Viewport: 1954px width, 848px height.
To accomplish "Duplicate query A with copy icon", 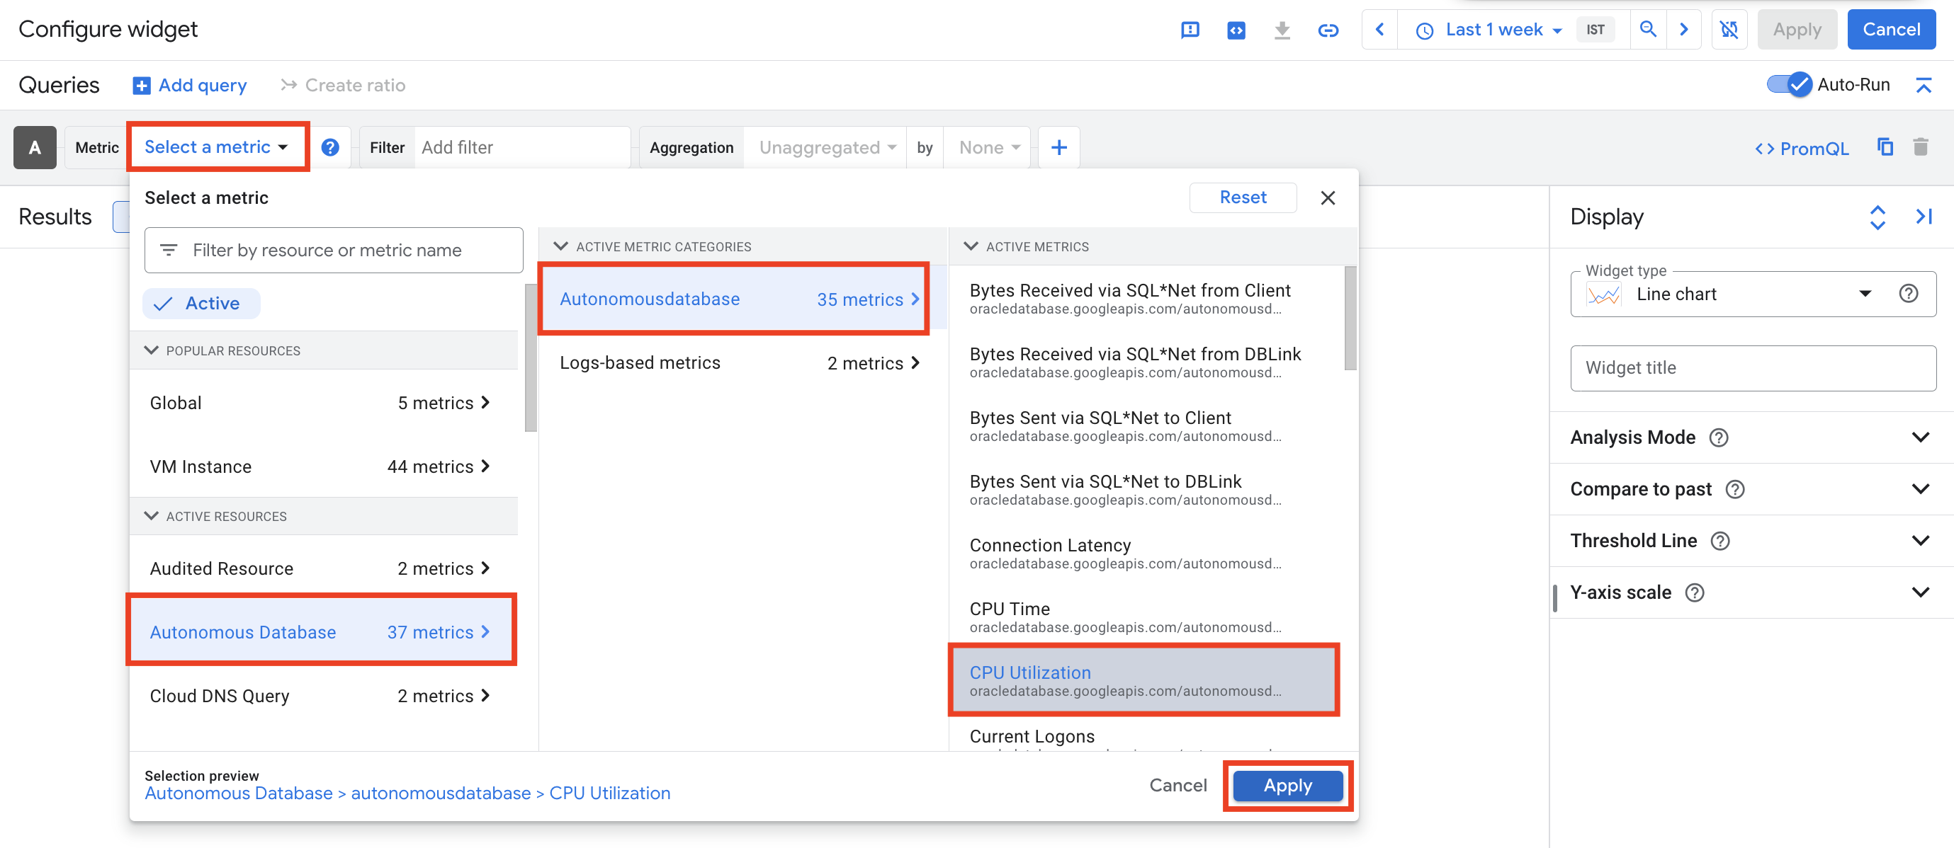I will coord(1885,147).
